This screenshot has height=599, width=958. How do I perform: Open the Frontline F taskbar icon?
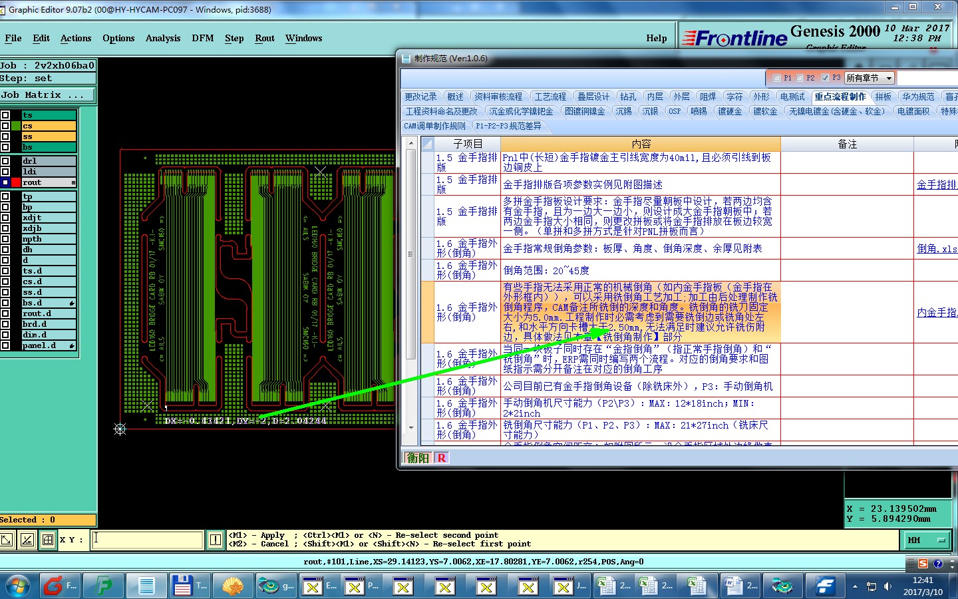(x=826, y=586)
